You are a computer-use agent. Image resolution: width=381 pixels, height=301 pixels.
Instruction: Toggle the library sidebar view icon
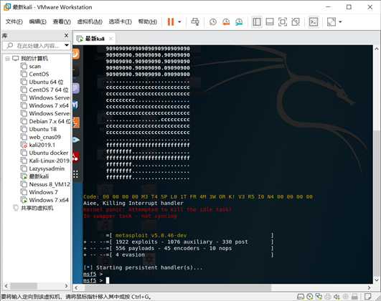[x=257, y=21]
